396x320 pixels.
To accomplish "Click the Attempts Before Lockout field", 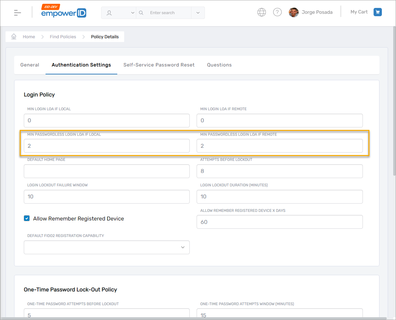I will tap(279, 171).
